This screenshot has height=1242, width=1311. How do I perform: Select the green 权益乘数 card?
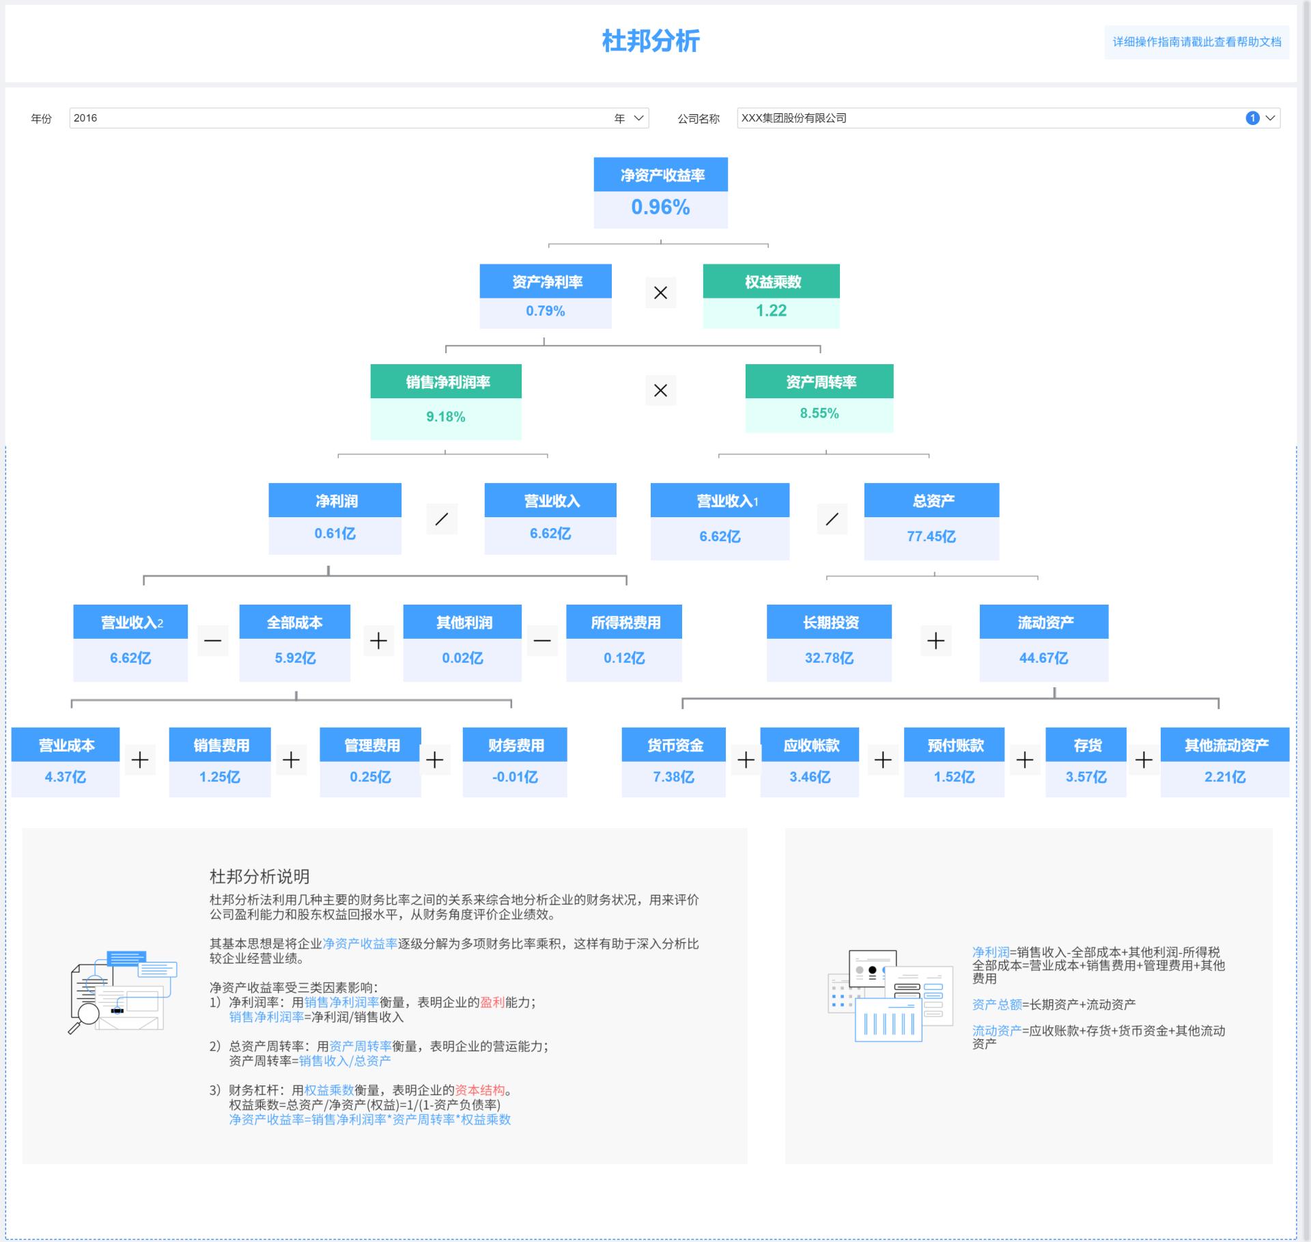(771, 296)
